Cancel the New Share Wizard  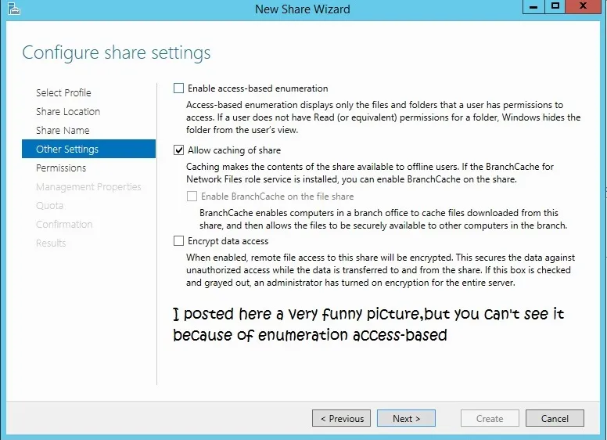(555, 418)
